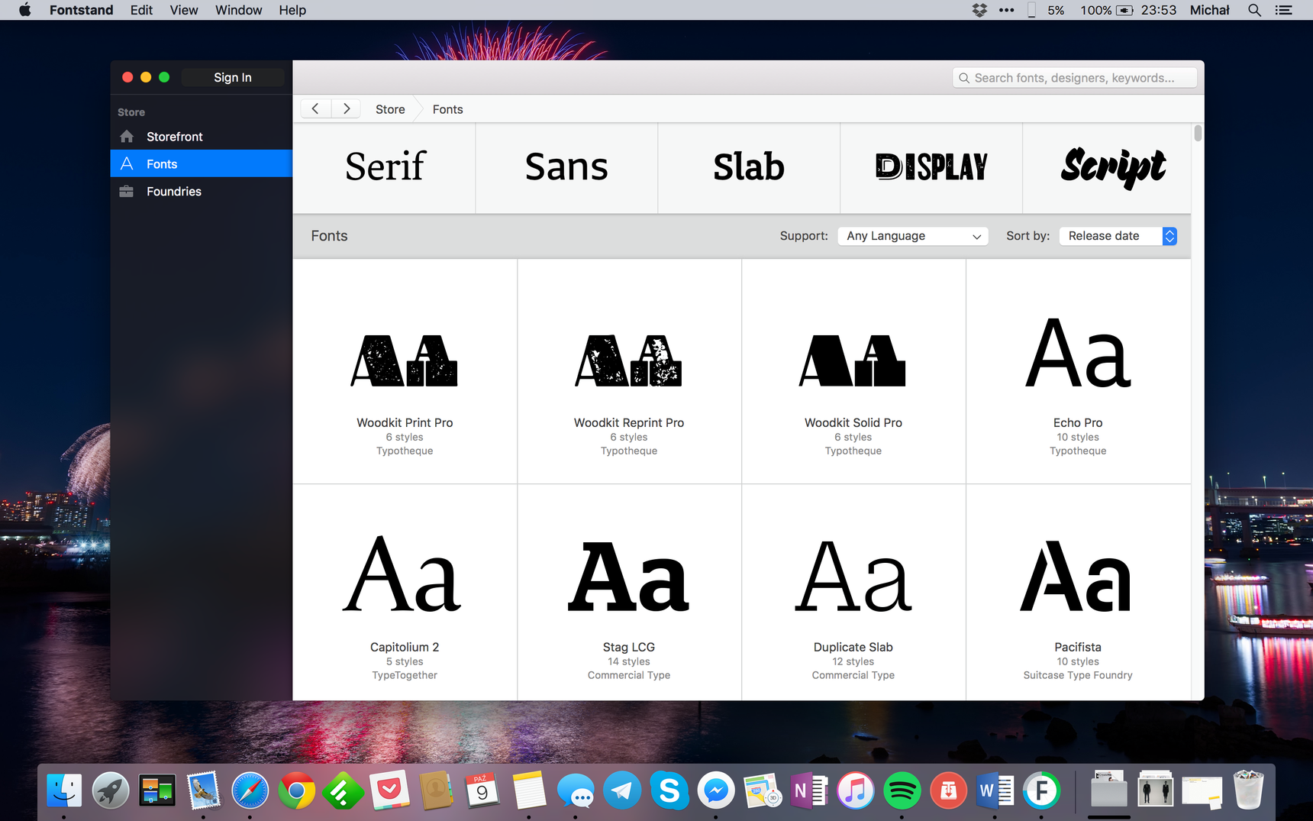The width and height of the screenshot is (1313, 821).
Task: Click '12 styles' under Duplicate Slab
Action: click(853, 661)
